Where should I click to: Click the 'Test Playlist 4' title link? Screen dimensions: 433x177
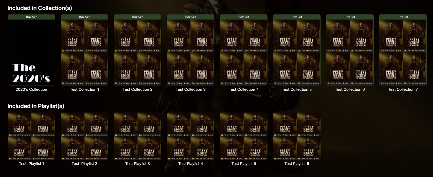coord(190,164)
